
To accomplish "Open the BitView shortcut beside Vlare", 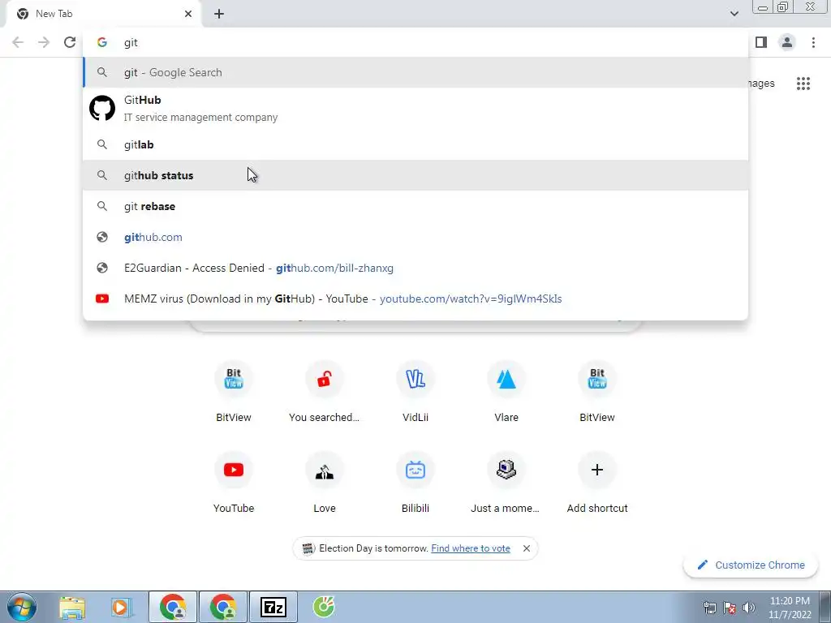I will pos(597,391).
